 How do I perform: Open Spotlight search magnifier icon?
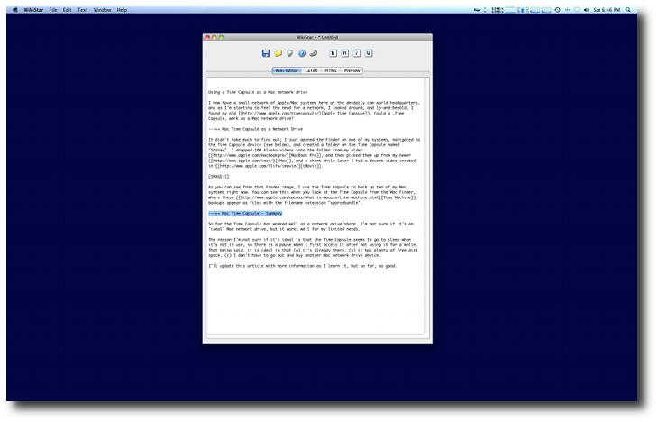[628, 10]
